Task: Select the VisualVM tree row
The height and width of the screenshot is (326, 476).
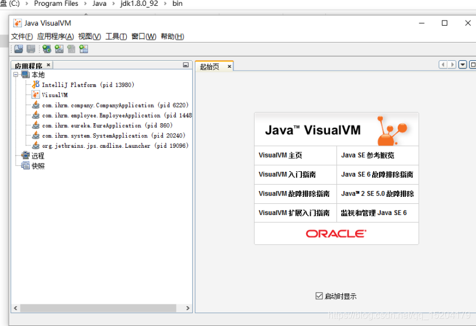Action: tap(55, 95)
